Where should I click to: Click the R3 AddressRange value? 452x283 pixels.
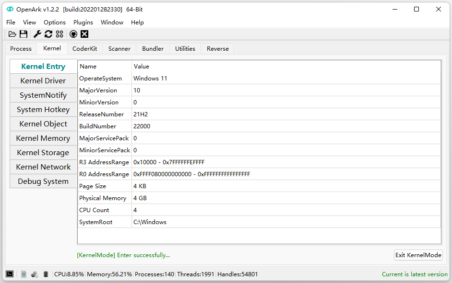[169, 162]
